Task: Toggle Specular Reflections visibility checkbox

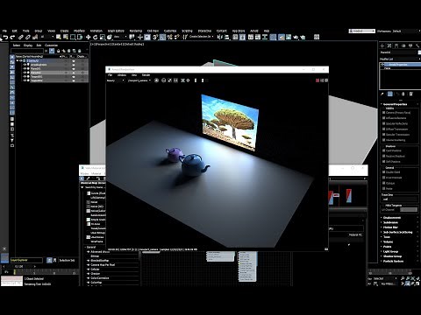Action: pyautogui.click(x=384, y=123)
